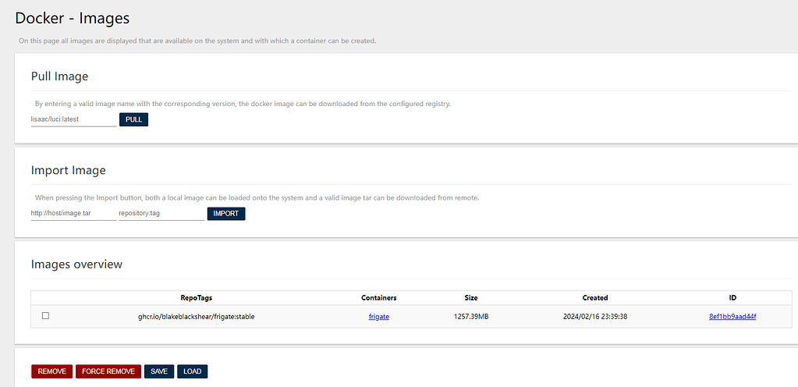Click the http://host/image.tar URL field

click(73, 213)
